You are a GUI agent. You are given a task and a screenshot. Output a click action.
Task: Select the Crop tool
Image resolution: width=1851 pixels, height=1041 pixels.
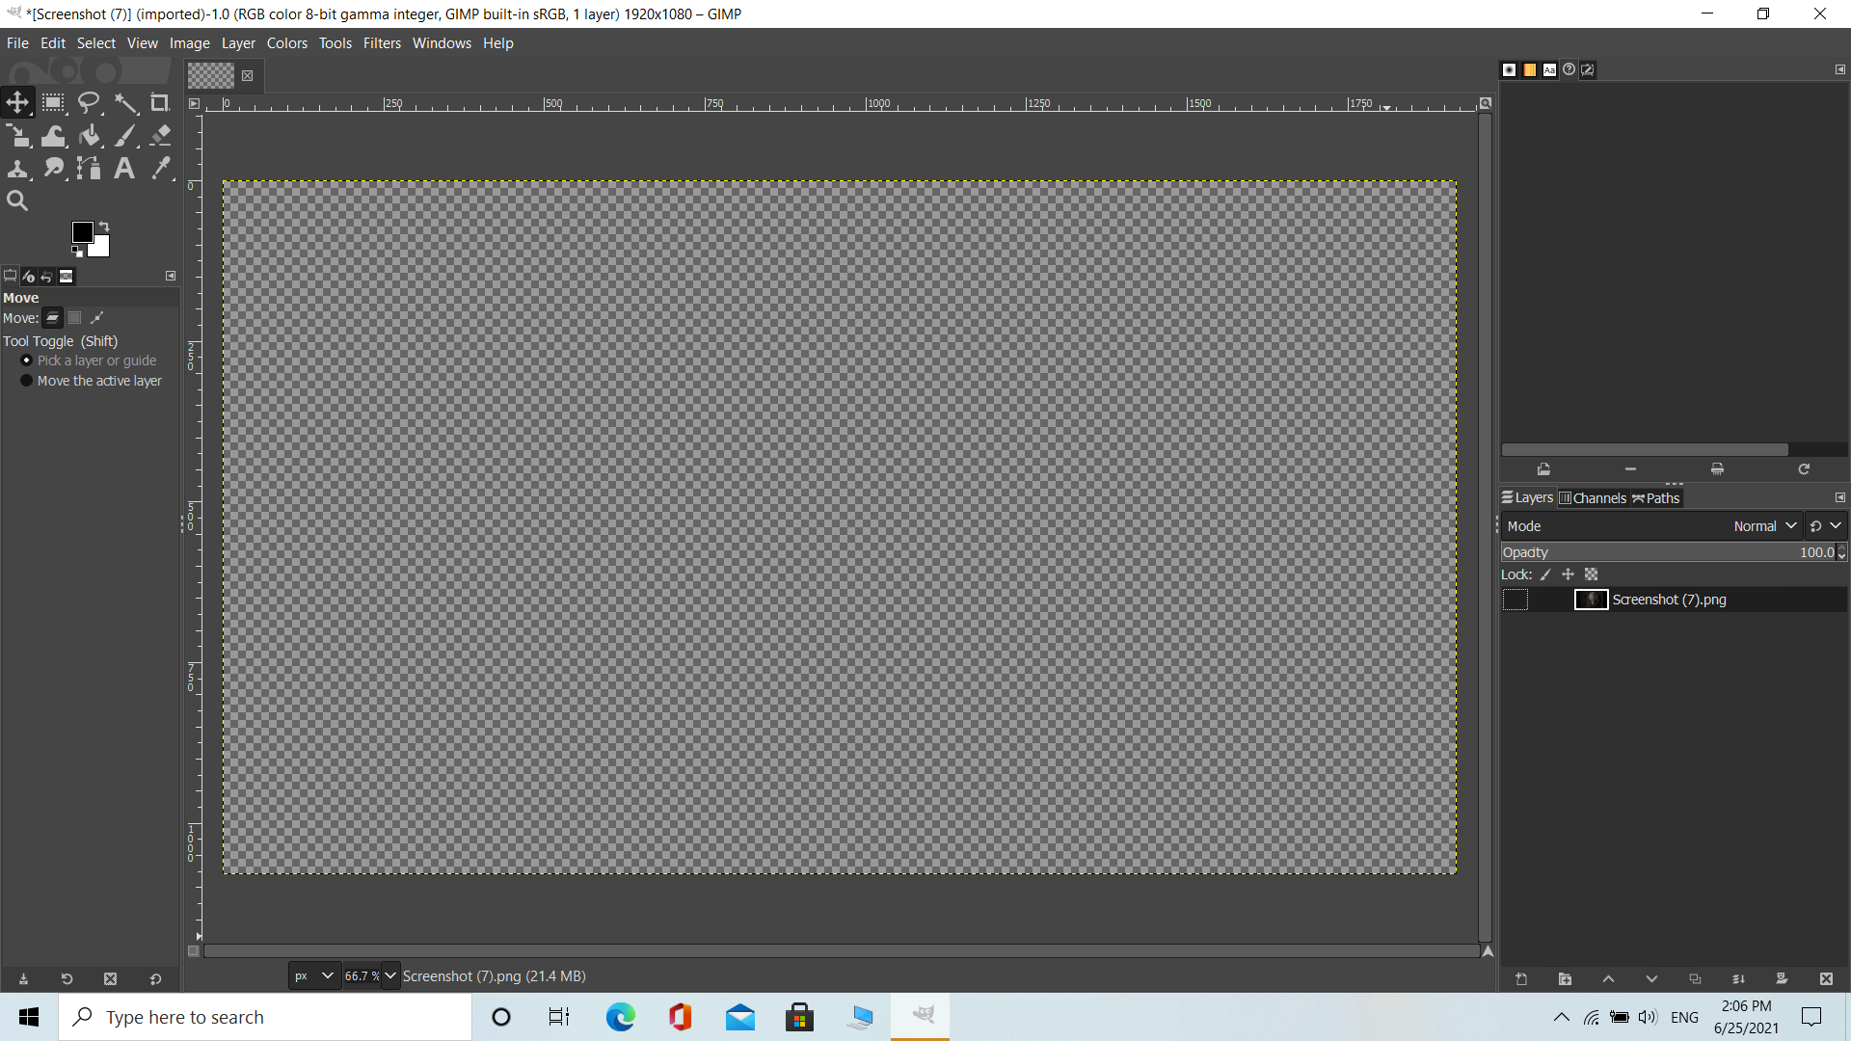pos(160,102)
